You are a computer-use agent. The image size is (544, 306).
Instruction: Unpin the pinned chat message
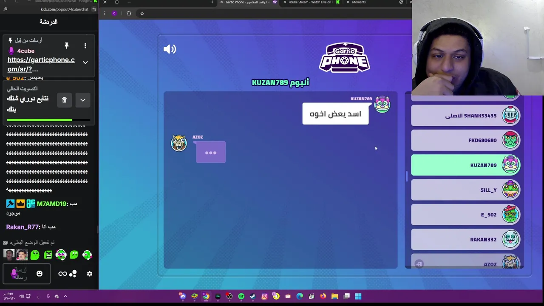[66, 45]
